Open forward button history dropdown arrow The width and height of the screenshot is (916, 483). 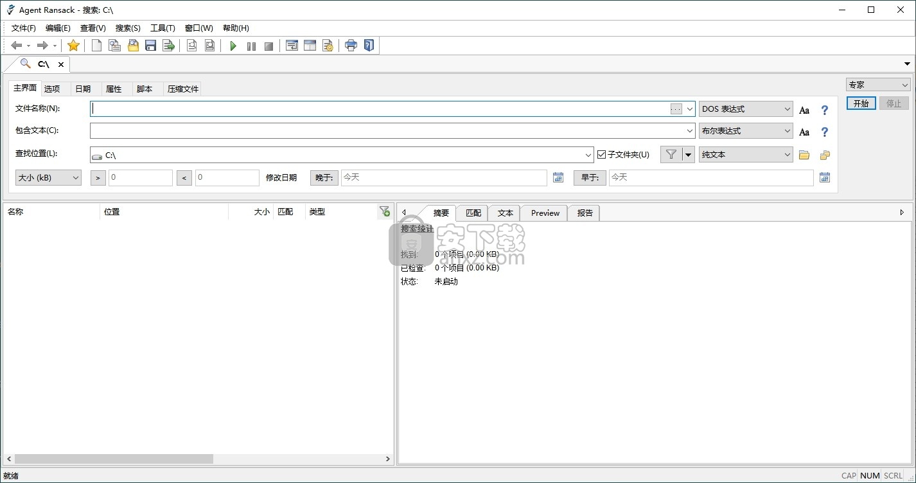coord(55,46)
